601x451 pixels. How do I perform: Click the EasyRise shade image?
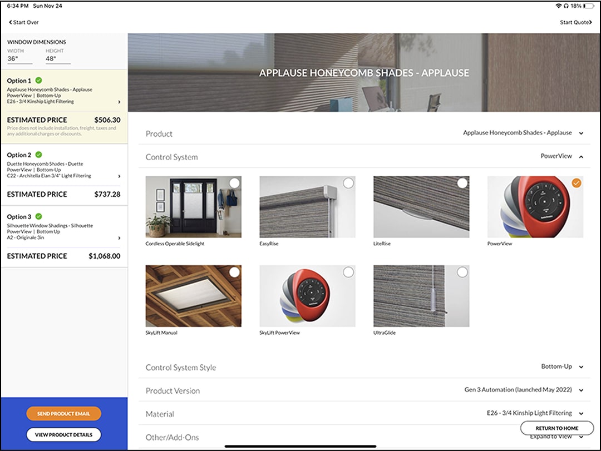307,207
